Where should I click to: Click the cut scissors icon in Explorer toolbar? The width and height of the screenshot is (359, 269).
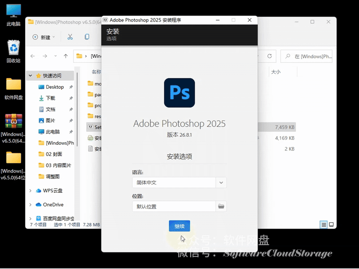(70, 37)
